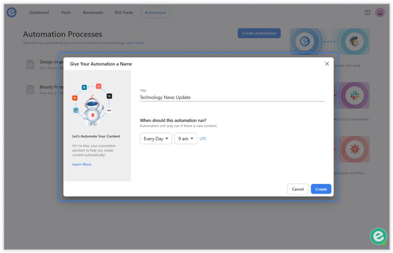
Task: Click the Wix icon beside the robot
Action: click(109, 110)
